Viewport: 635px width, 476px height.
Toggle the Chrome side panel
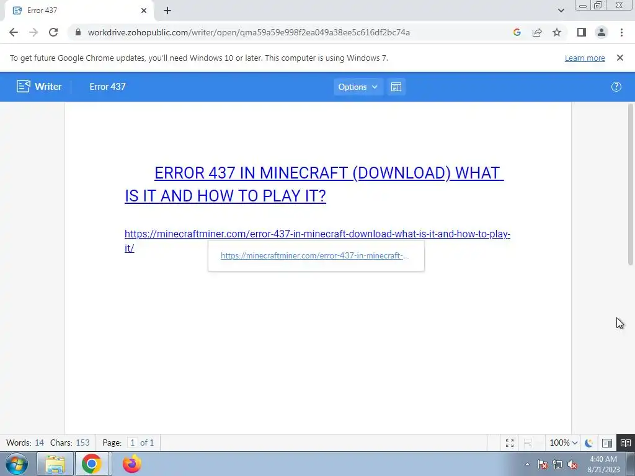[582, 32]
